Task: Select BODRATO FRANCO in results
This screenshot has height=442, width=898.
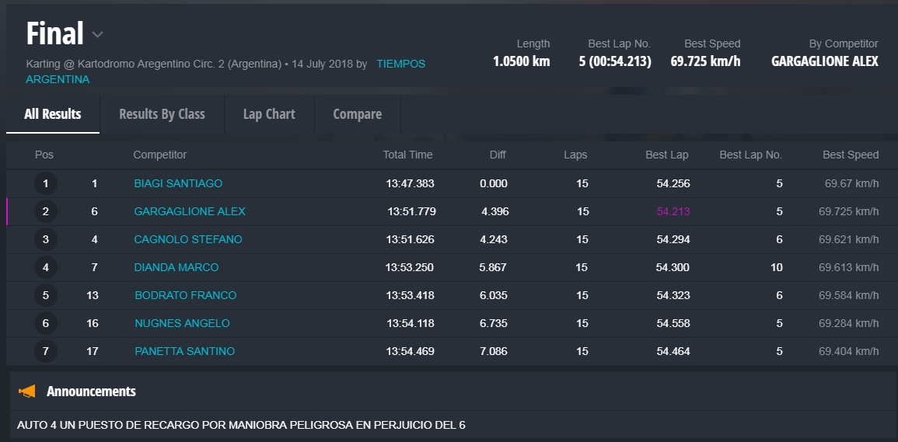Action: pos(185,295)
